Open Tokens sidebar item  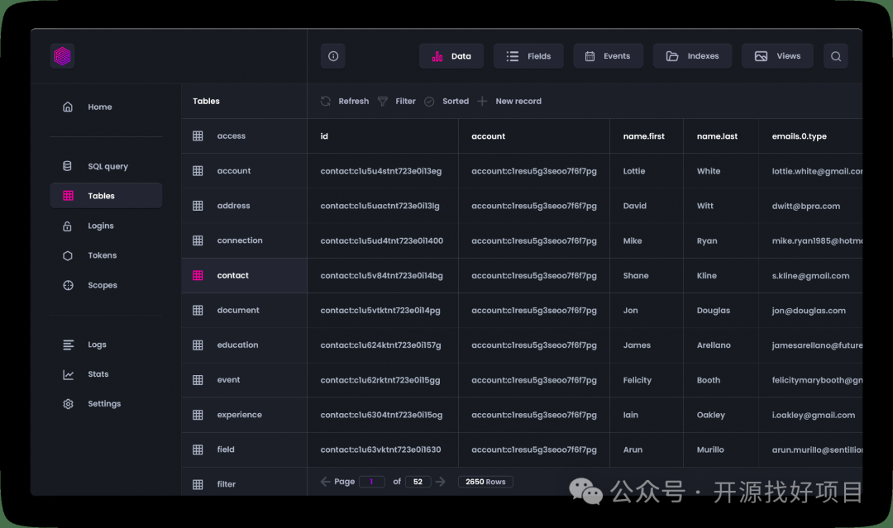click(x=102, y=255)
